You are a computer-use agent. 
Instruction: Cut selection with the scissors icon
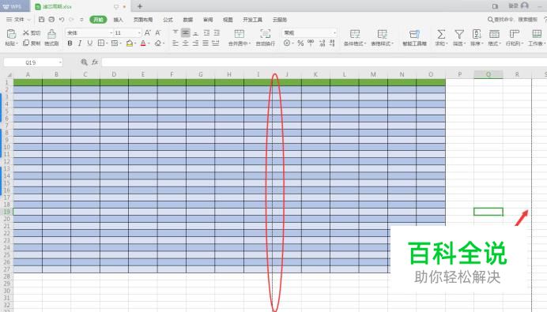coord(32,32)
